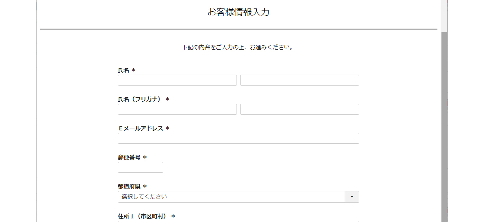Click the first フリガナ input field
The width and height of the screenshot is (486, 222).
click(x=177, y=109)
